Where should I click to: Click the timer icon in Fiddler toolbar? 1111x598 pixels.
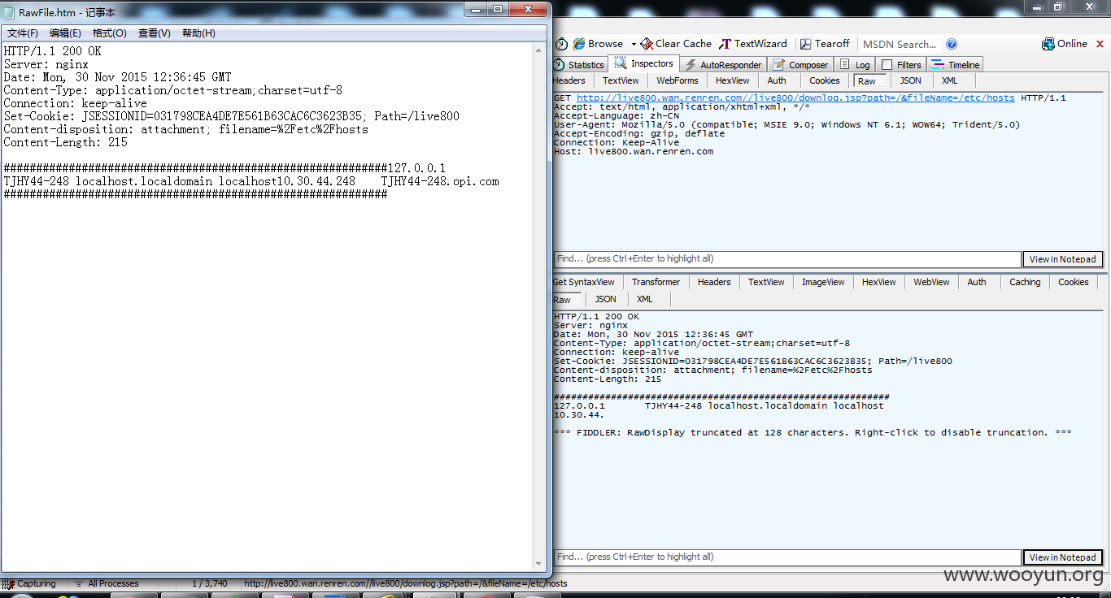562,44
